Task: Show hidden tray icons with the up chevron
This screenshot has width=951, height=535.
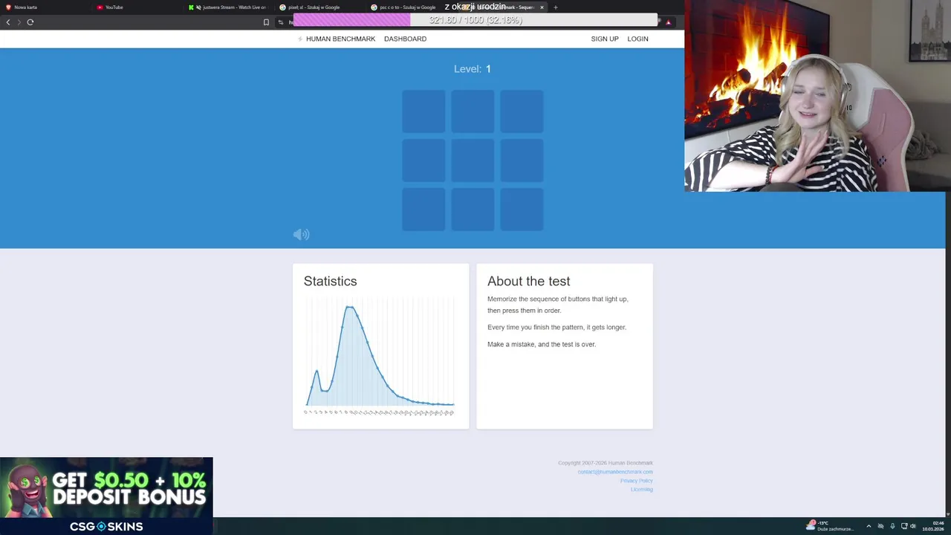Action: [869, 526]
